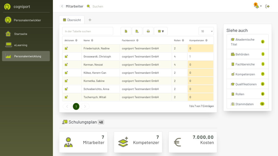
Task: Click the table search input field
Action: coord(88,31)
